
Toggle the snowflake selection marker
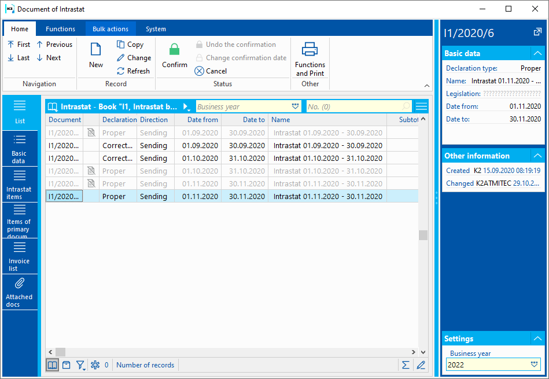point(95,365)
